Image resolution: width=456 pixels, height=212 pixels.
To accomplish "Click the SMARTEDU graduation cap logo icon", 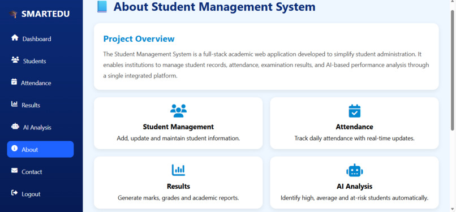I will pyautogui.click(x=14, y=14).
